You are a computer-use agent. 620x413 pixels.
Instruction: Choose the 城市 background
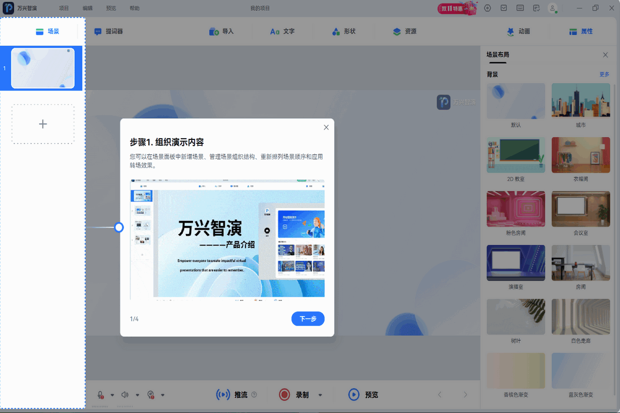pos(581,101)
